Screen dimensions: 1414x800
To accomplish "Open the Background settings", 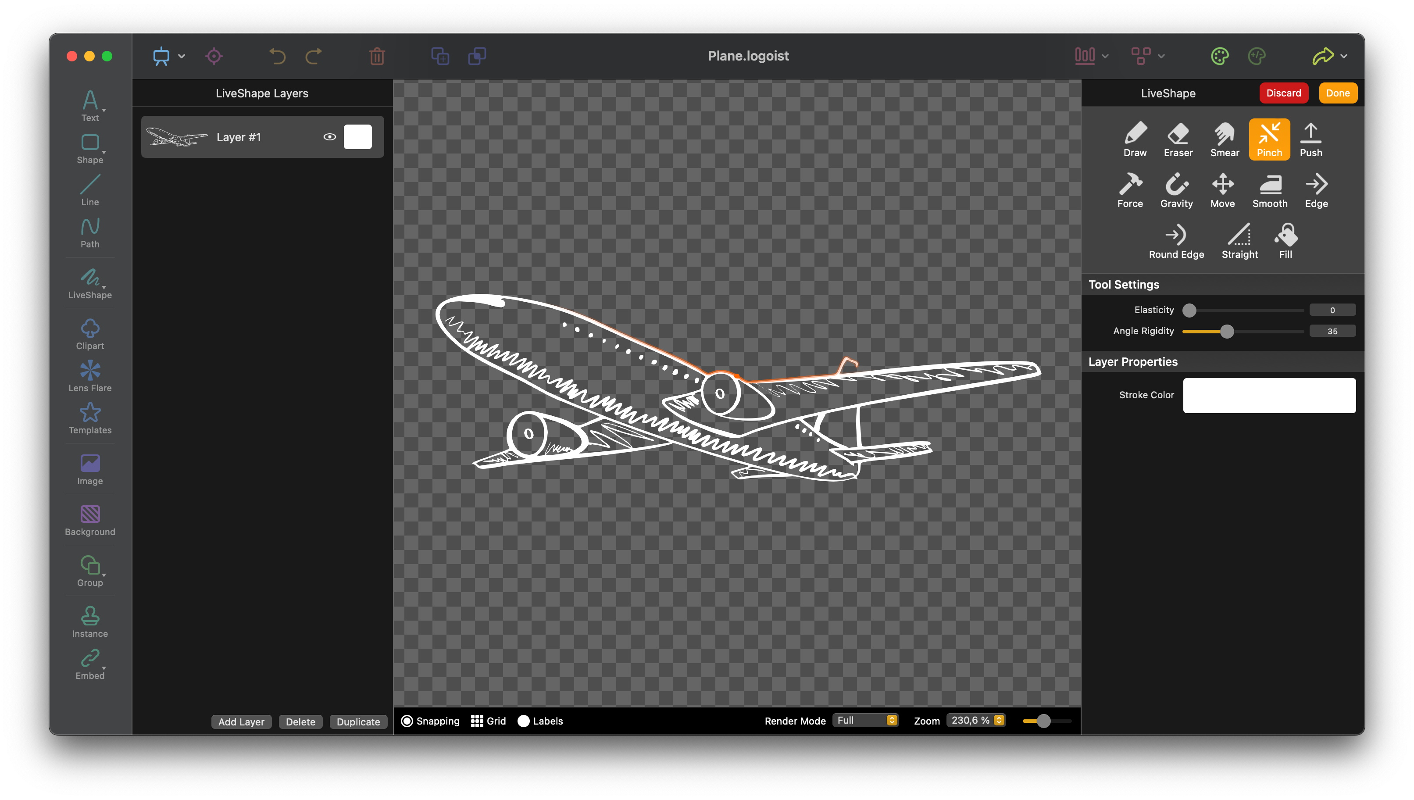I will [90, 520].
